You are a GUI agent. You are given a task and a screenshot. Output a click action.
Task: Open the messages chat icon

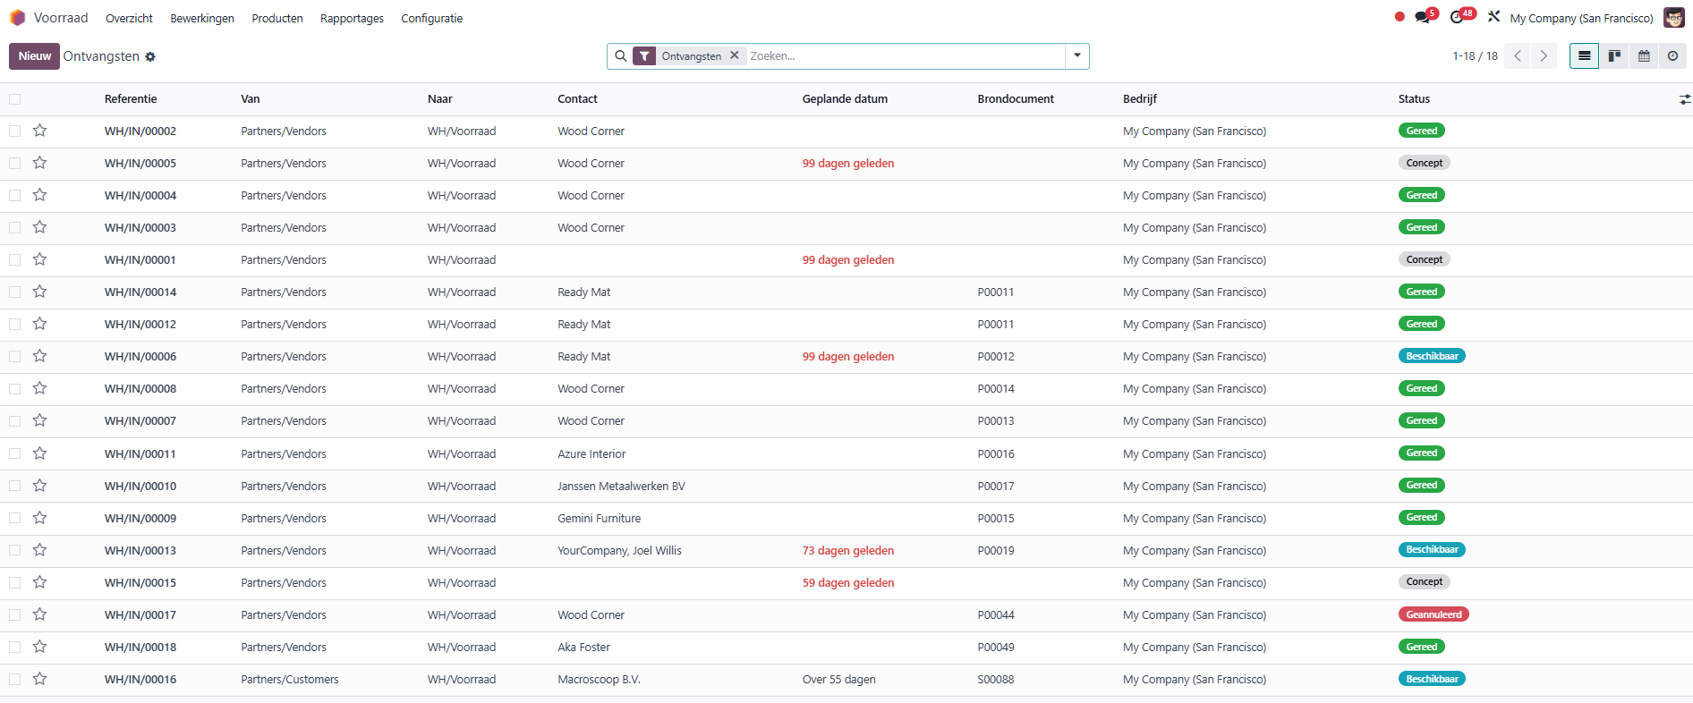click(1423, 18)
